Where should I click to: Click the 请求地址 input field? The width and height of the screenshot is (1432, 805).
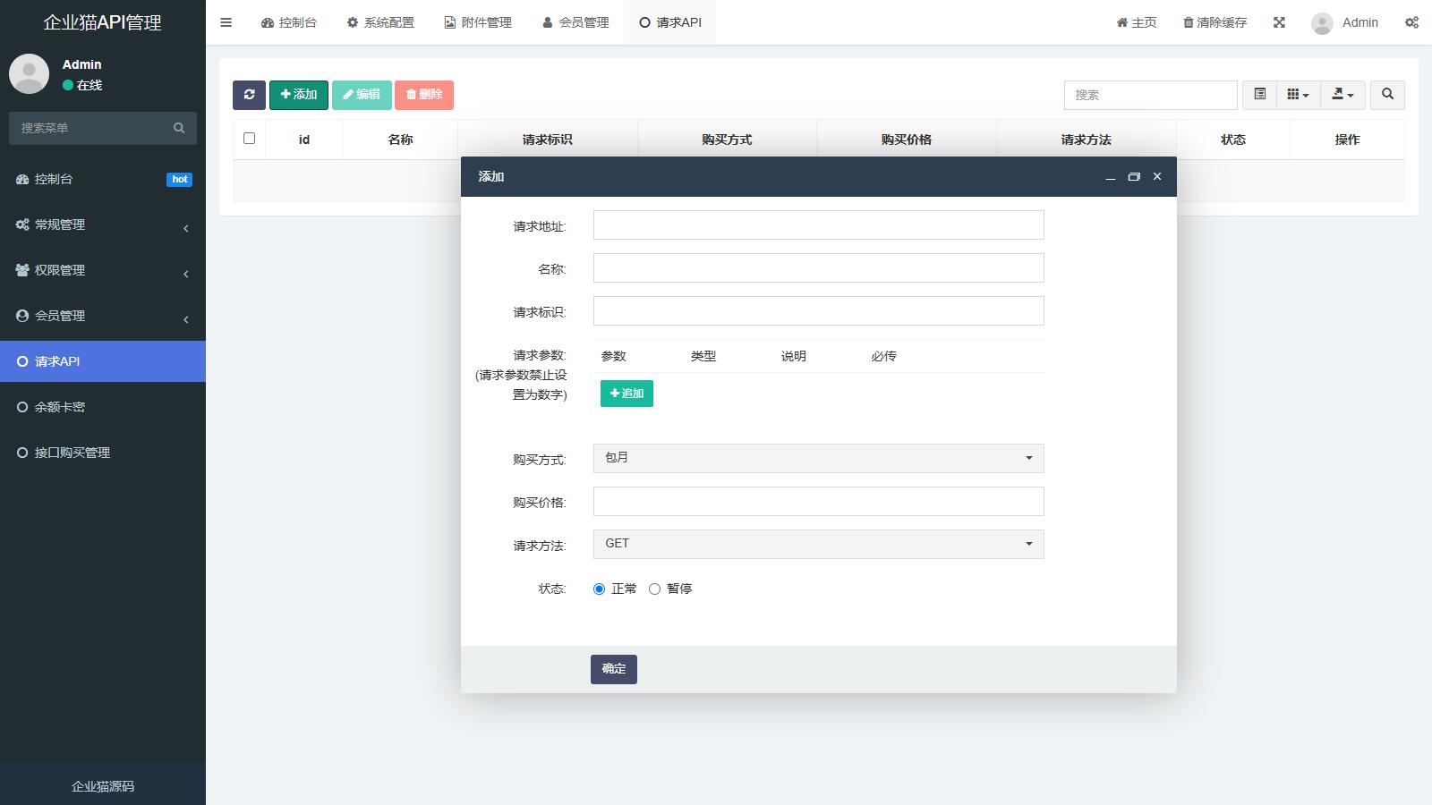point(818,225)
